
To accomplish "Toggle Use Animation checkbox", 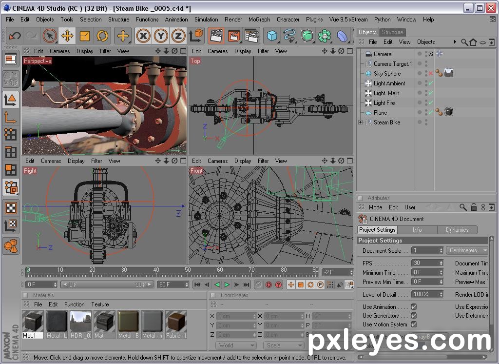I will click(x=414, y=306).
